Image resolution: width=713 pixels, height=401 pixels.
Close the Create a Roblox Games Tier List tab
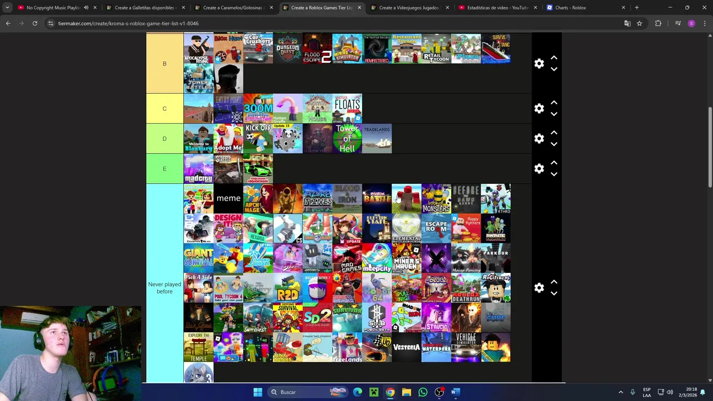(x=359, y=8)
